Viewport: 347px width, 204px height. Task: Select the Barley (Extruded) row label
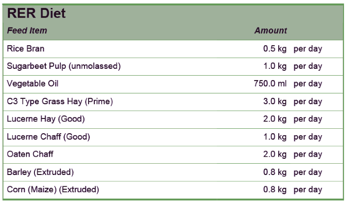(x=40, y=172)
